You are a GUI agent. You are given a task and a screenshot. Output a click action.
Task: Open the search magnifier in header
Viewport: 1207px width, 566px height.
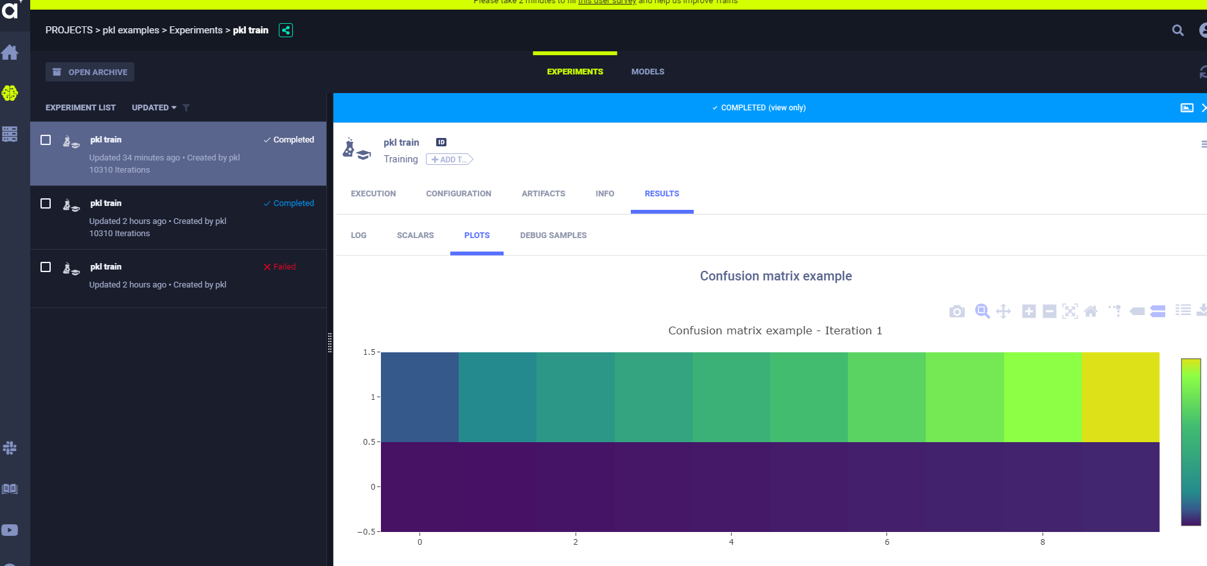coord(1177,30)
